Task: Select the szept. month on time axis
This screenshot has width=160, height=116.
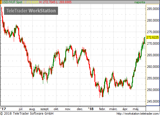Action: click(x=45, y=109)
